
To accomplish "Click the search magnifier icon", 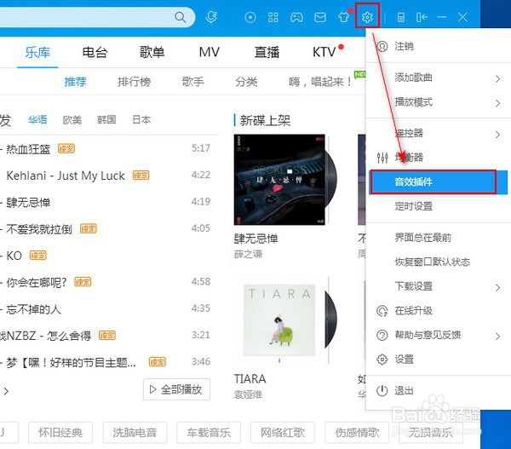I will click(x=181, y=17).
